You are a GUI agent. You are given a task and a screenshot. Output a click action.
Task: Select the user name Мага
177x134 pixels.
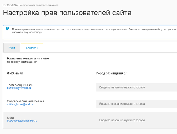[x=11, y=118]
